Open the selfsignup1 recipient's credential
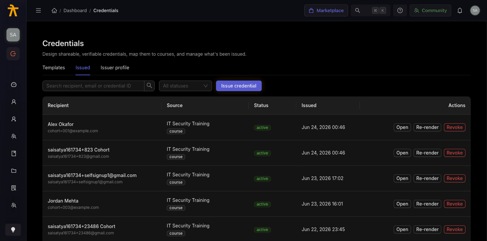The height and width of the screenshot is (241, 487). 402,178
